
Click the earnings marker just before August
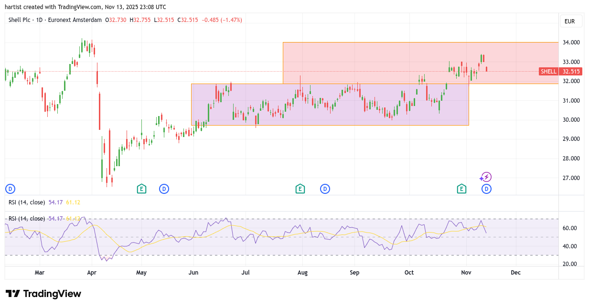[x=300, y=189]
